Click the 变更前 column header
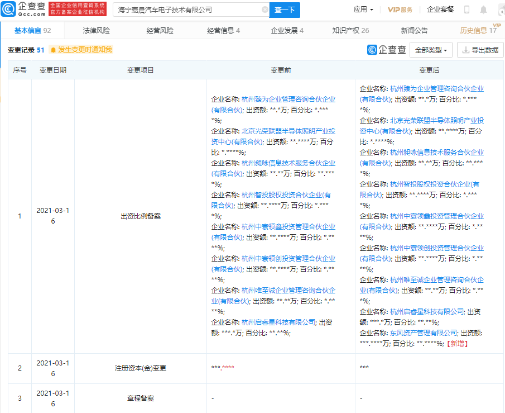Screen dimensions: 505x413 [x=281, y=70]
